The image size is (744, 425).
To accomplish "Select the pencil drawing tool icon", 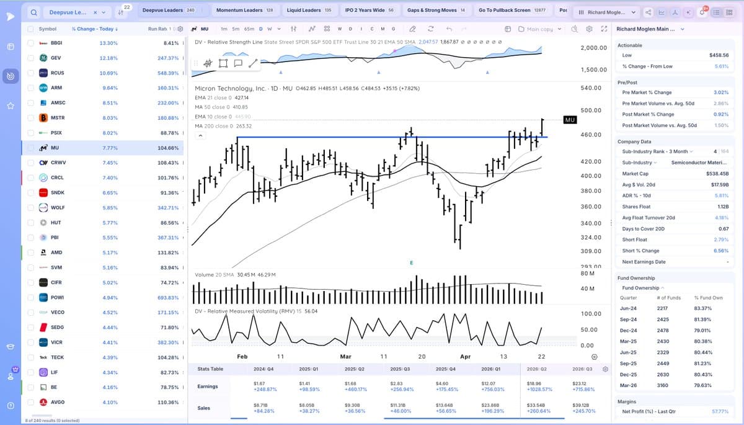I will 412,29.
